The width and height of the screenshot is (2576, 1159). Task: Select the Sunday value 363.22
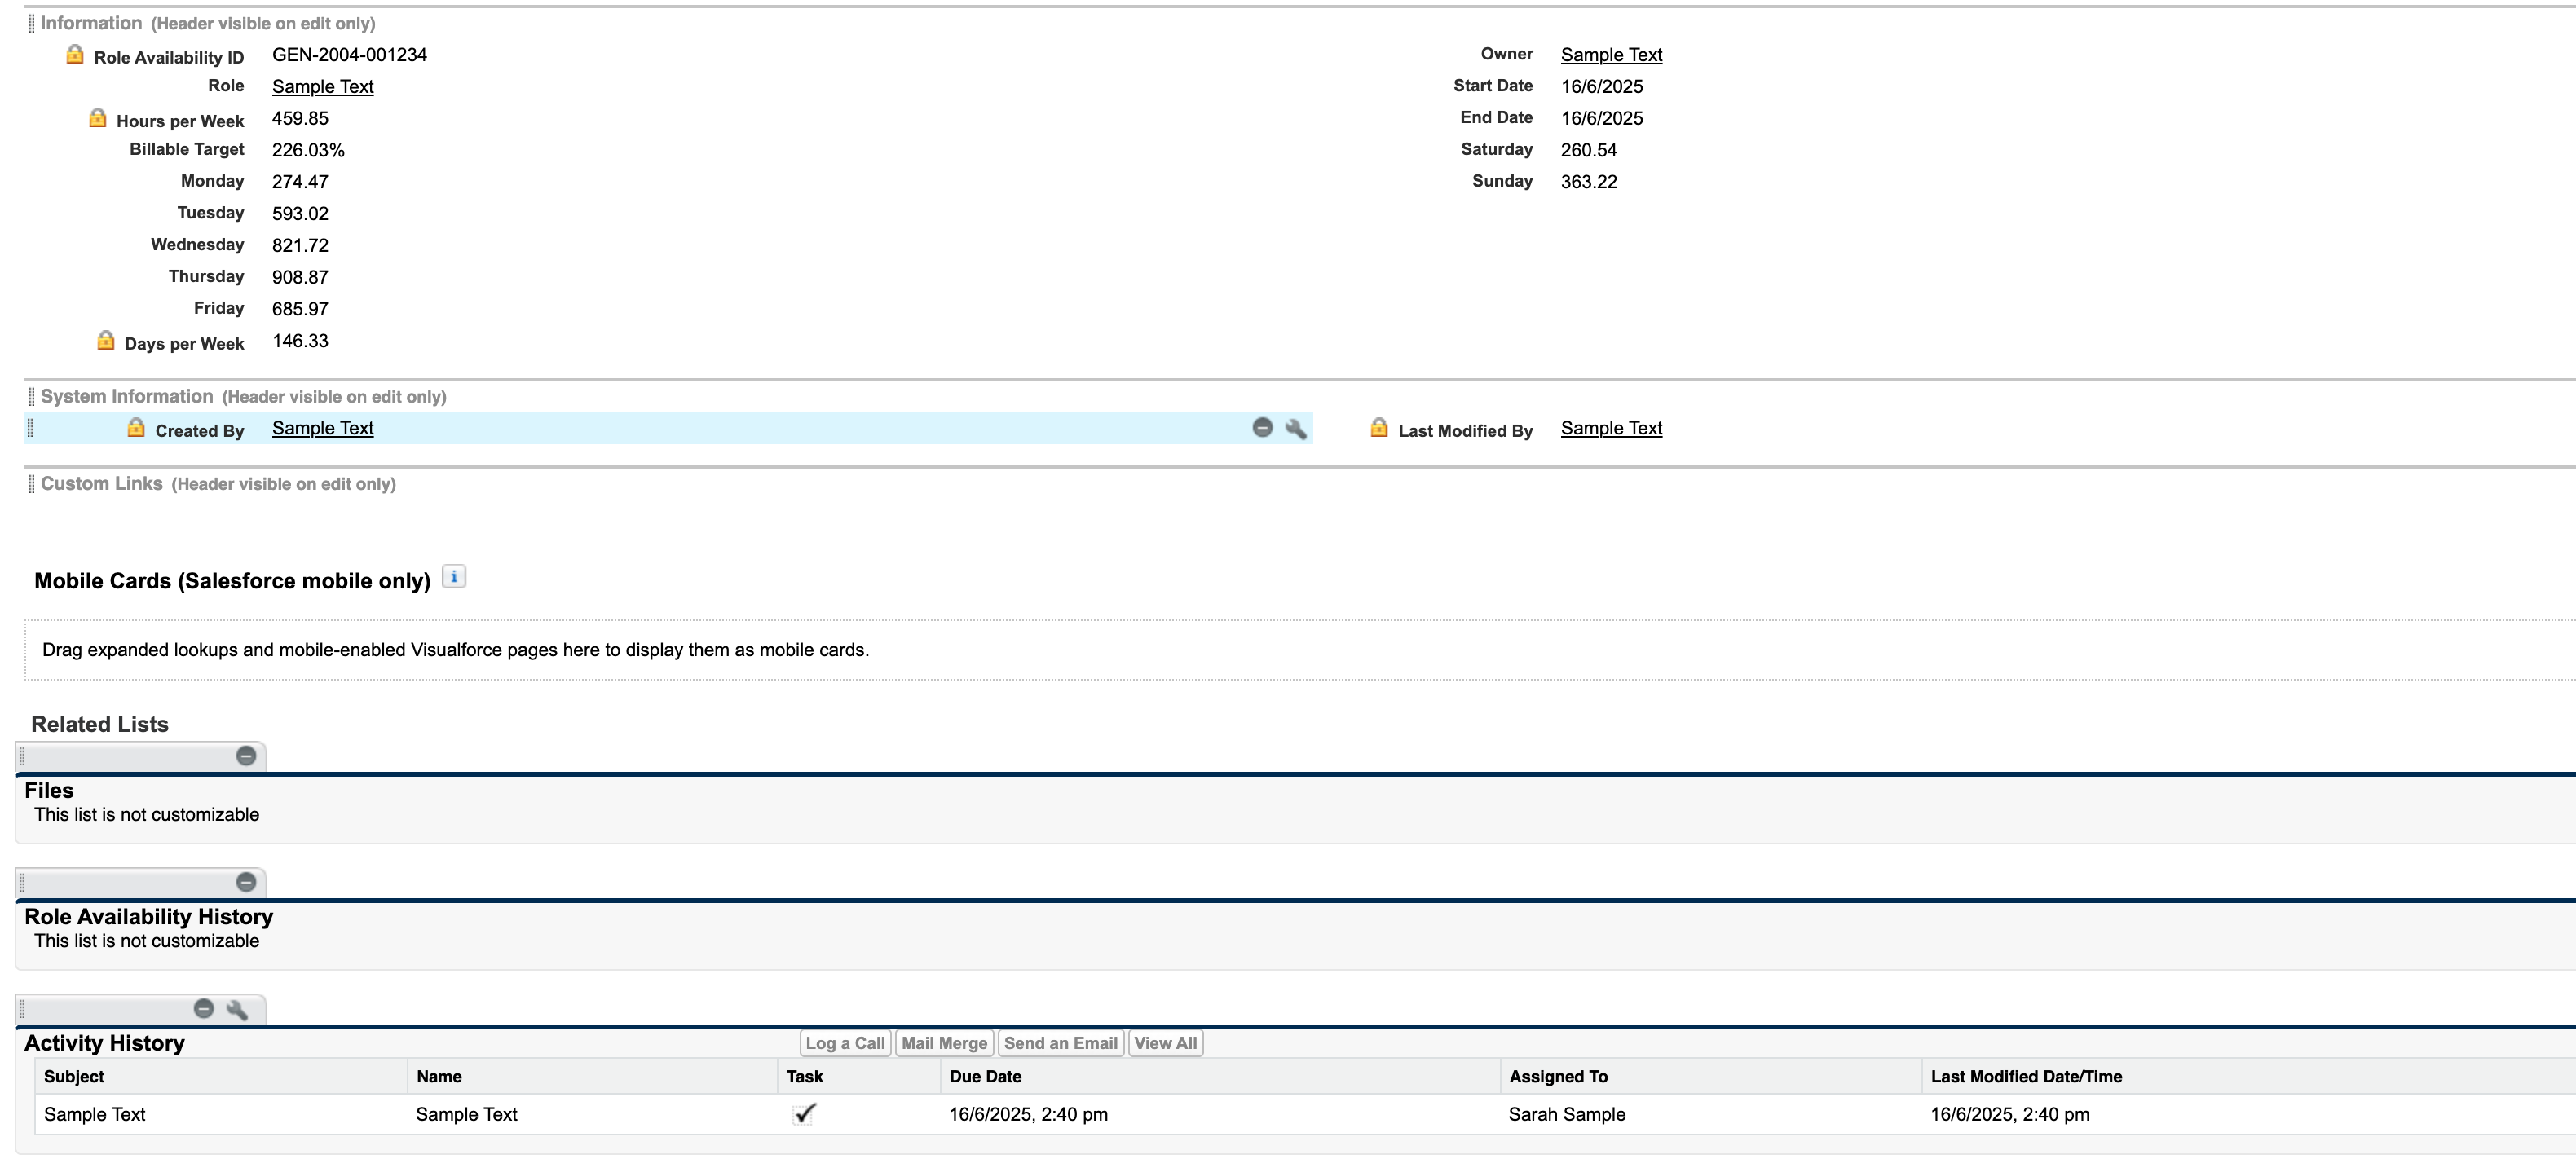pyautogui.click(x=1588, y=182)
